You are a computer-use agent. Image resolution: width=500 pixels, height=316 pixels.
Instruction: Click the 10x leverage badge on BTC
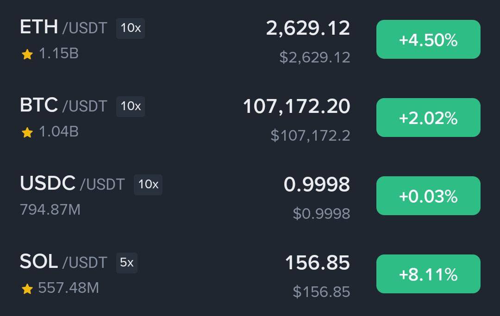point(131,106)
